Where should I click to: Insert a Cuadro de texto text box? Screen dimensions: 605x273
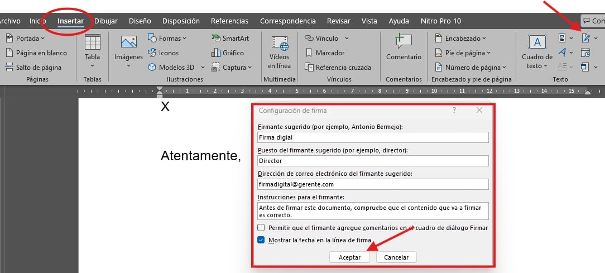[x=537, y=52]
